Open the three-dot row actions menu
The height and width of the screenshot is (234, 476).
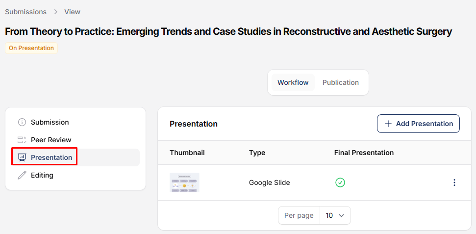tap(454, 182)
